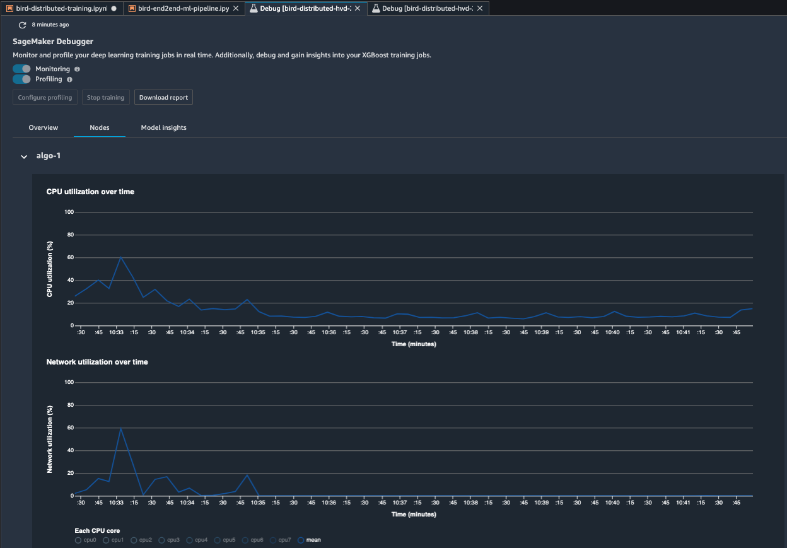The width and height of the screenshot is (787, 548).
Task: Click unsaved dot on bird-distributed-training tab
Action: [114, 8]
